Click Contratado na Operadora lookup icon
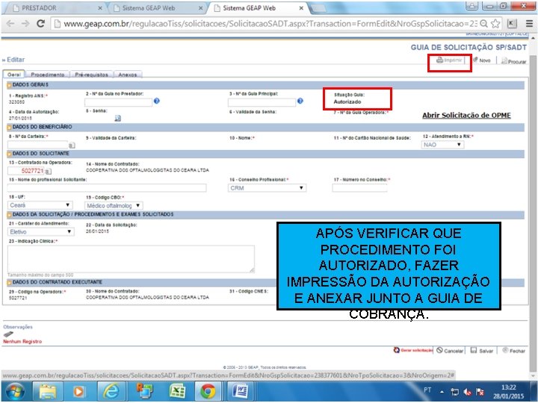This screenshot has height=403, width=538. (x=48, y=171)
